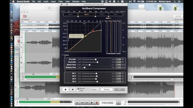Click the crossover handle between Band 2 and Band 3

click(x=95, y=16)
